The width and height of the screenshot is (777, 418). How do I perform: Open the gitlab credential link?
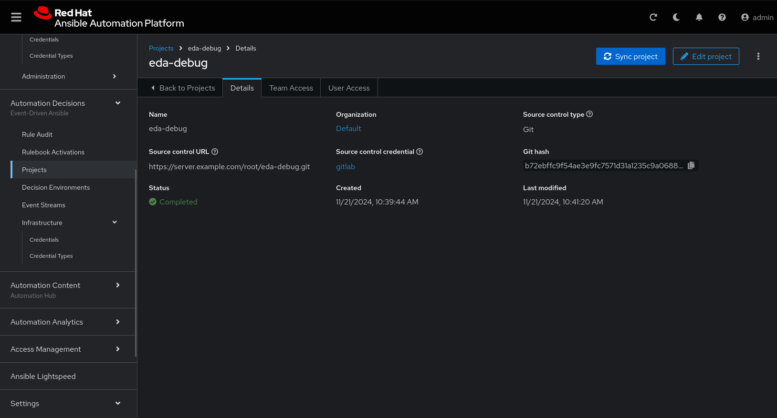coord(346,166)
